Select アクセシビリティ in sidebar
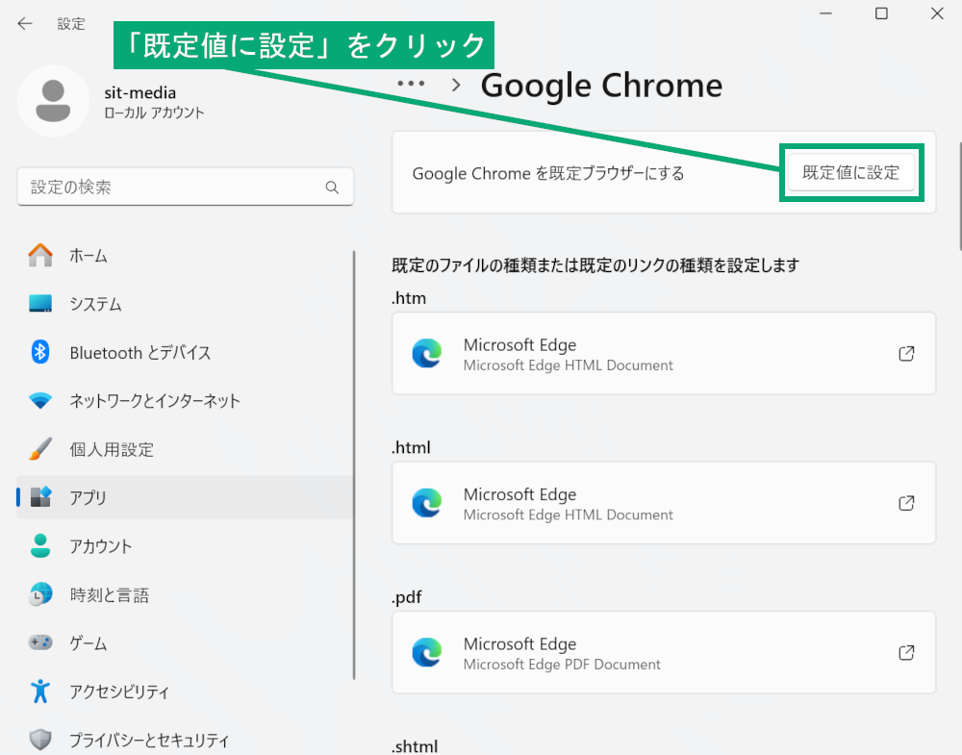Viewport: 962px width, 755px height. click(185, 692)
